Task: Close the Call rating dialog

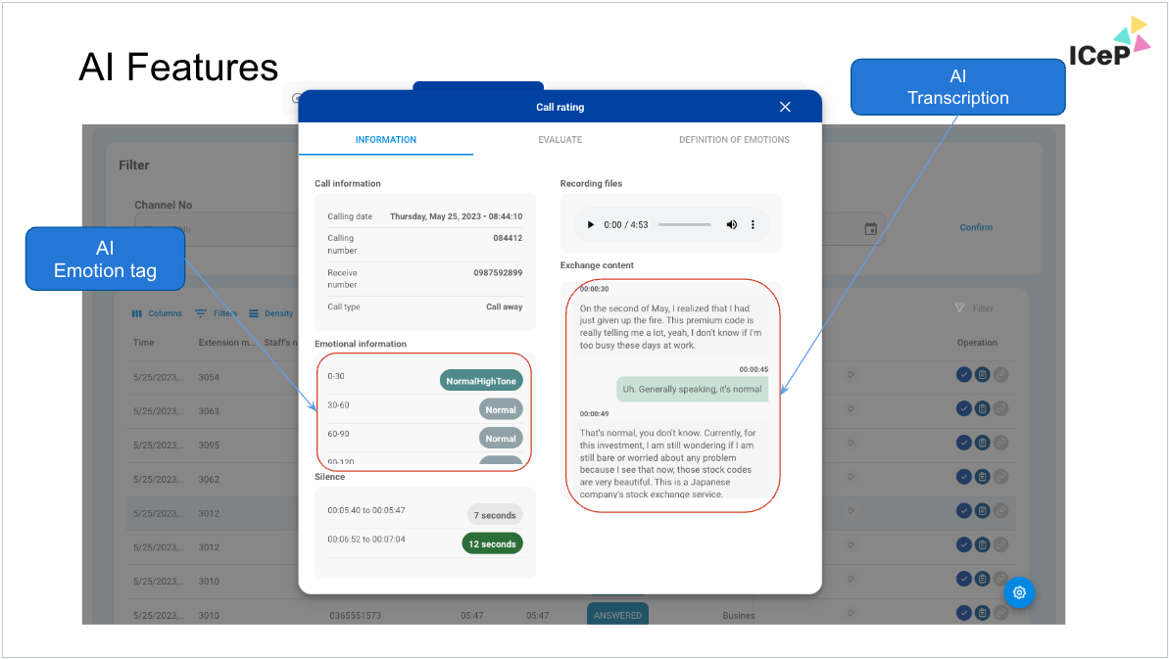Action: pos(785,107)
